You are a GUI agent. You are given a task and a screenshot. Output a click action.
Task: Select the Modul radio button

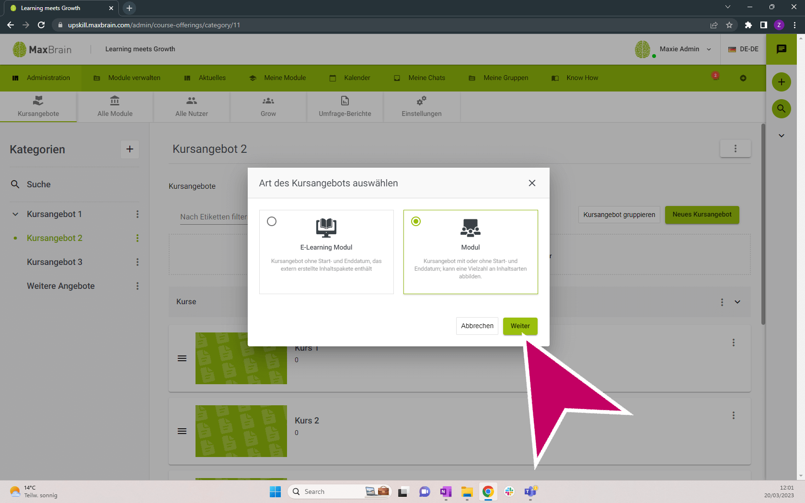coord(416,221)
